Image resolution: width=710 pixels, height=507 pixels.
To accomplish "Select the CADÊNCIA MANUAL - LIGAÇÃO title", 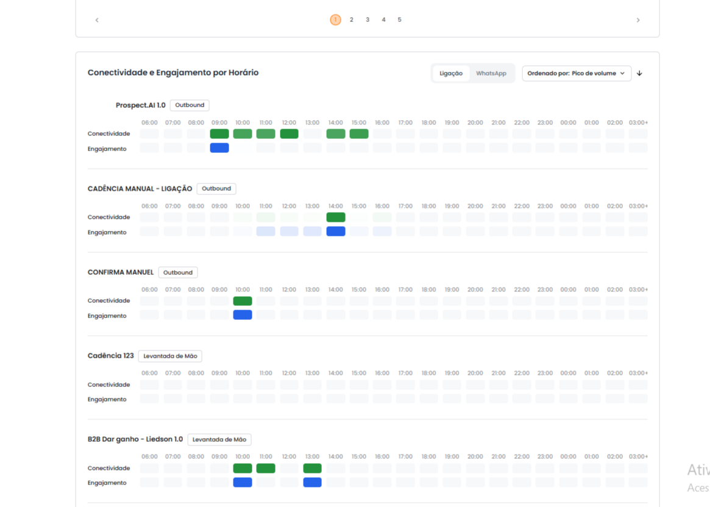I will coord(140,189).
